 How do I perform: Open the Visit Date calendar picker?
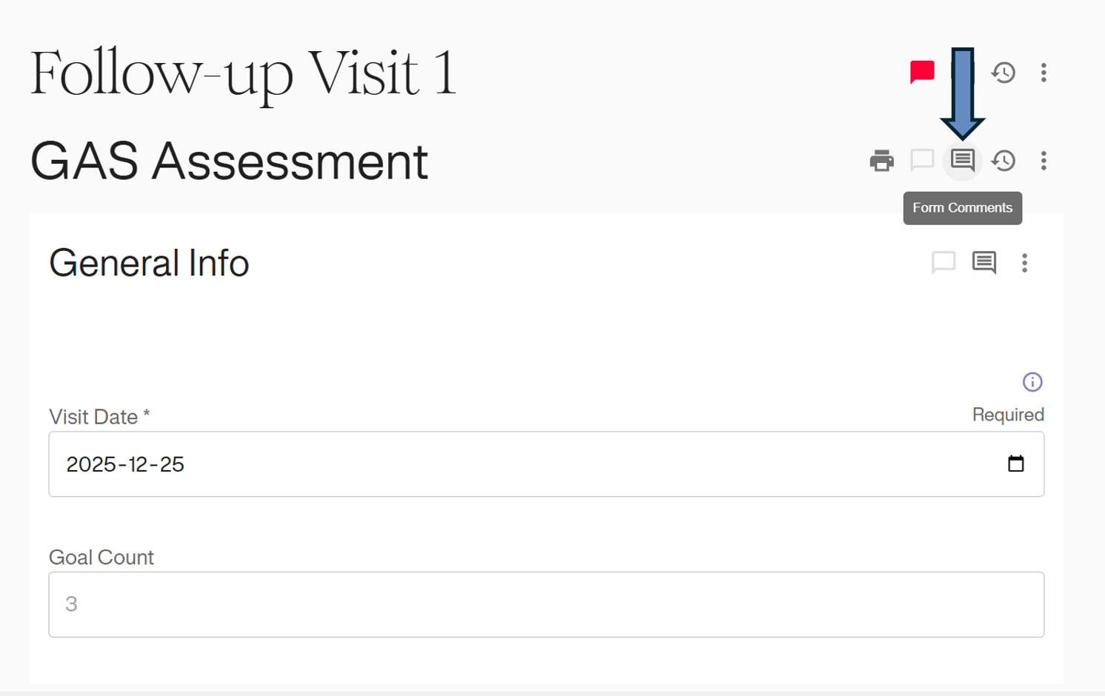coord(1016,464)
